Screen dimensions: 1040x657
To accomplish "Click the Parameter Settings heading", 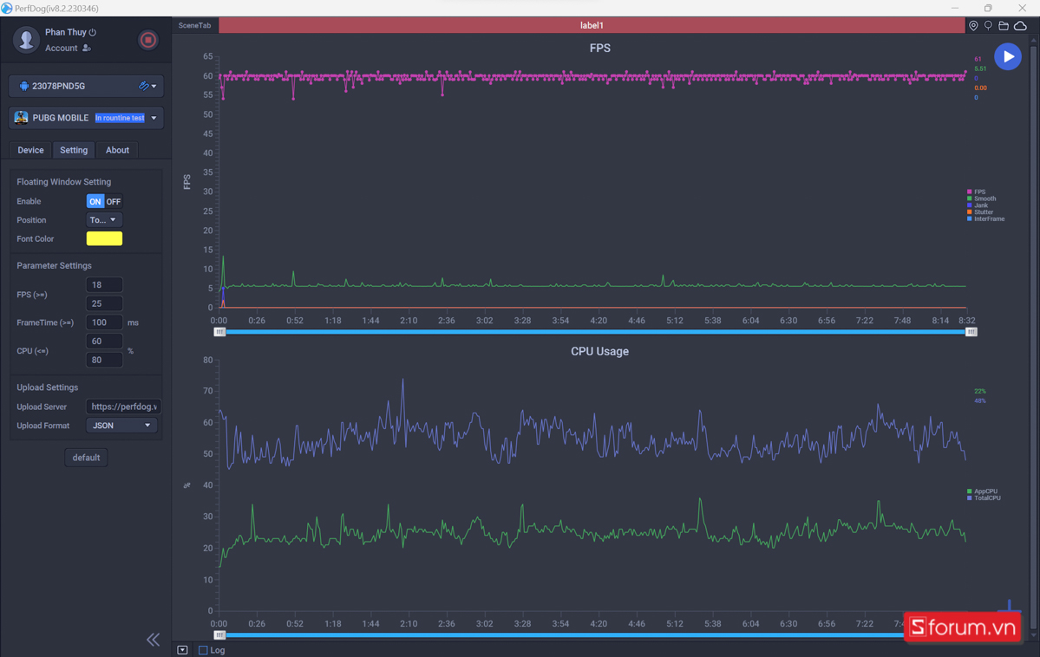I will pyautogui.click(x=54, y=265).
